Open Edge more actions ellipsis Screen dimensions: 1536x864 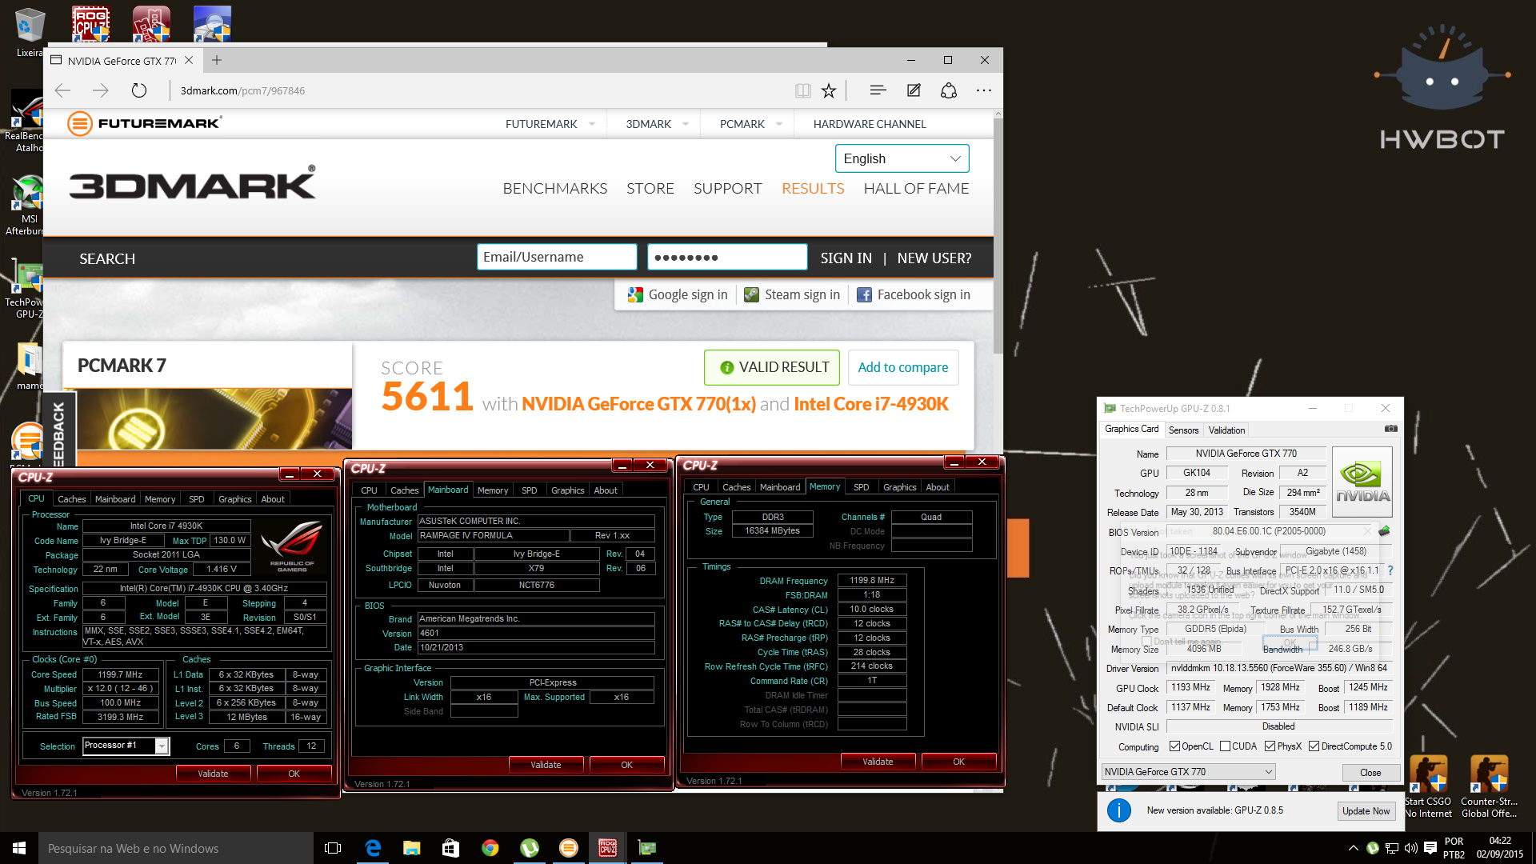coord(984,90)
